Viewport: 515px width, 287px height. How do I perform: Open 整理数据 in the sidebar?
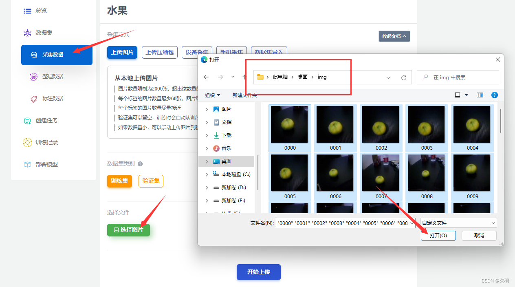53,76
